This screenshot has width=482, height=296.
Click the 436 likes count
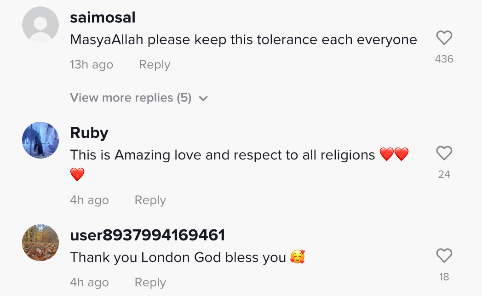point(444,59)
